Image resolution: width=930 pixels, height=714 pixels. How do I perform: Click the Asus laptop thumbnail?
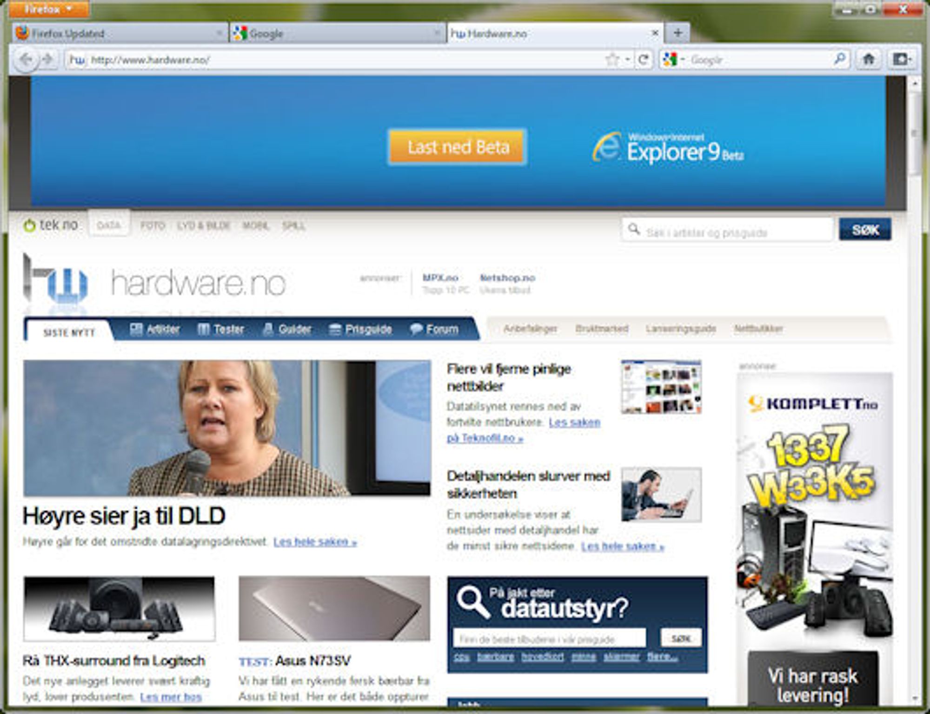334,608
